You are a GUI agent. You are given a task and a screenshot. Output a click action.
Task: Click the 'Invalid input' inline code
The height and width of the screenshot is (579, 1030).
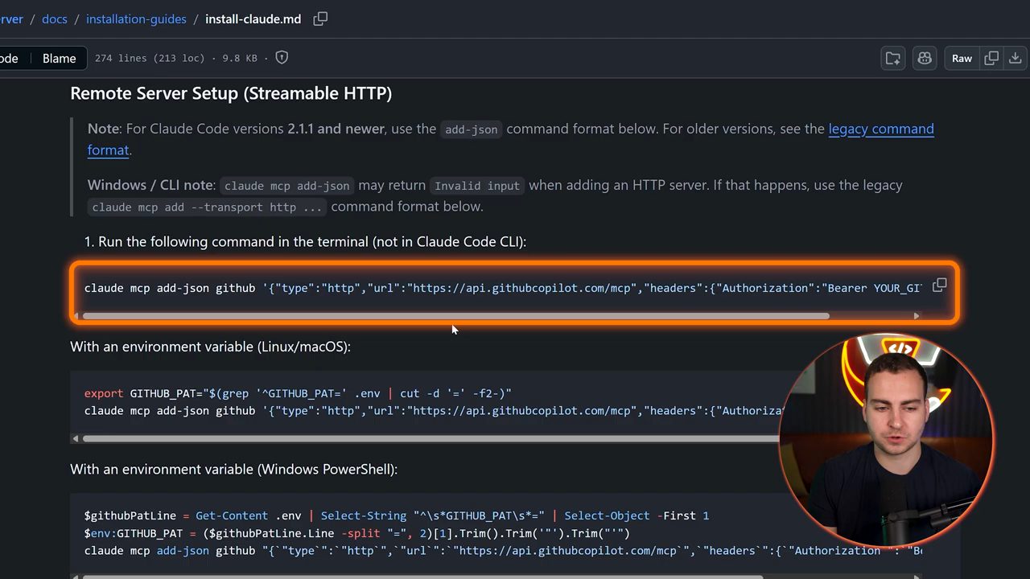pos(477,186)
